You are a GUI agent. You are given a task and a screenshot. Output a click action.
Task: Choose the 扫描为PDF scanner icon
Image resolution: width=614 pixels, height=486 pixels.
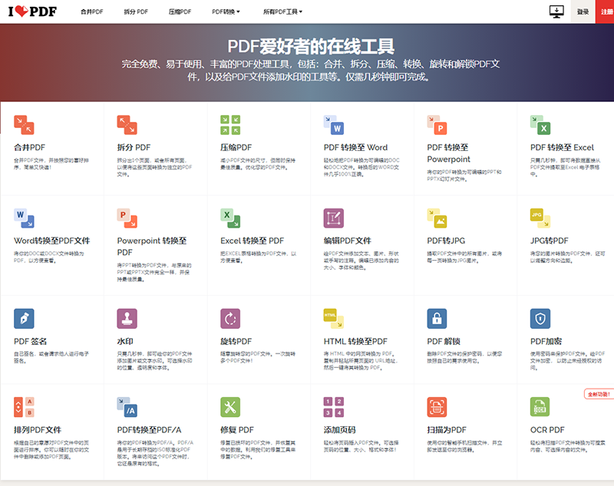click(437, 407)
